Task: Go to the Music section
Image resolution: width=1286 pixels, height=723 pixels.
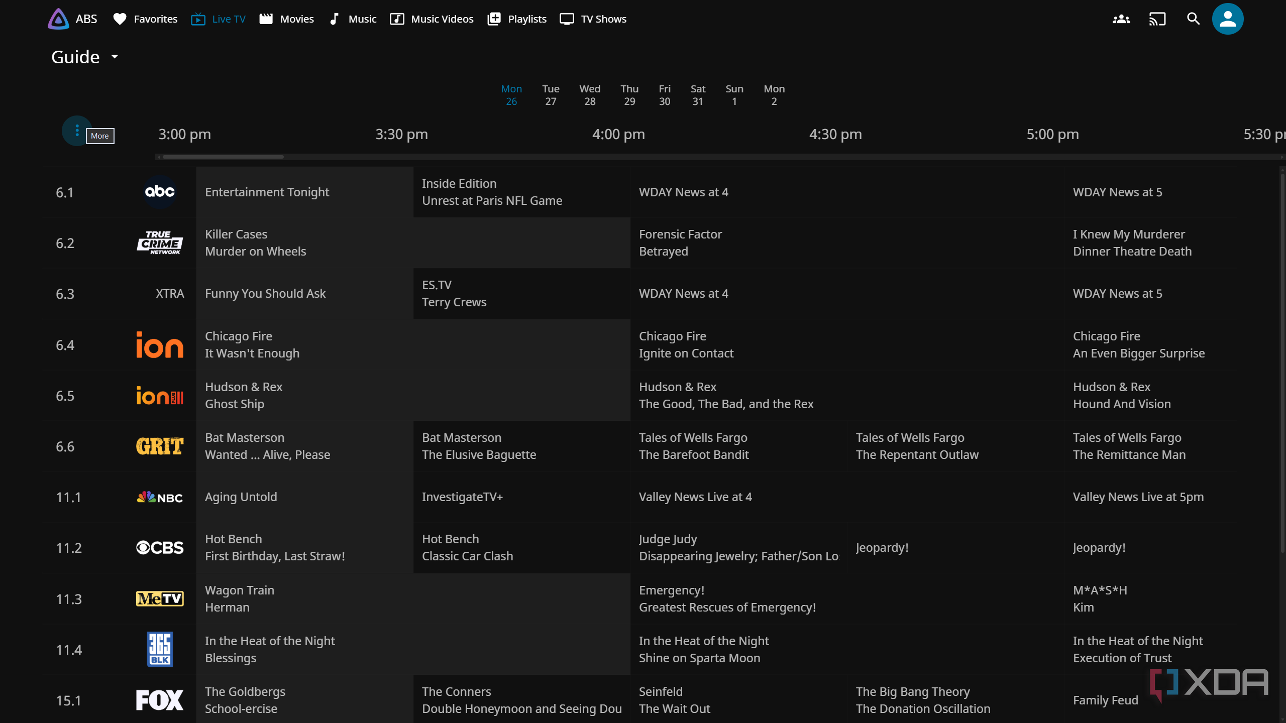Action: (x=352, y=19)
